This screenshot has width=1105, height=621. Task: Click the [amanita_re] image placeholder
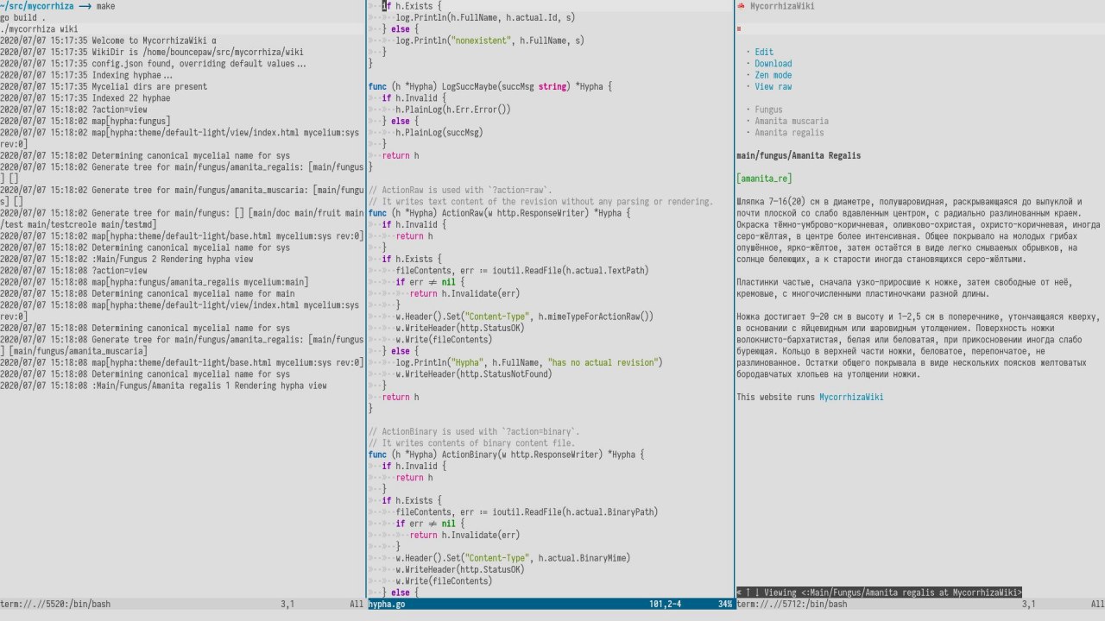pos(764,179)
